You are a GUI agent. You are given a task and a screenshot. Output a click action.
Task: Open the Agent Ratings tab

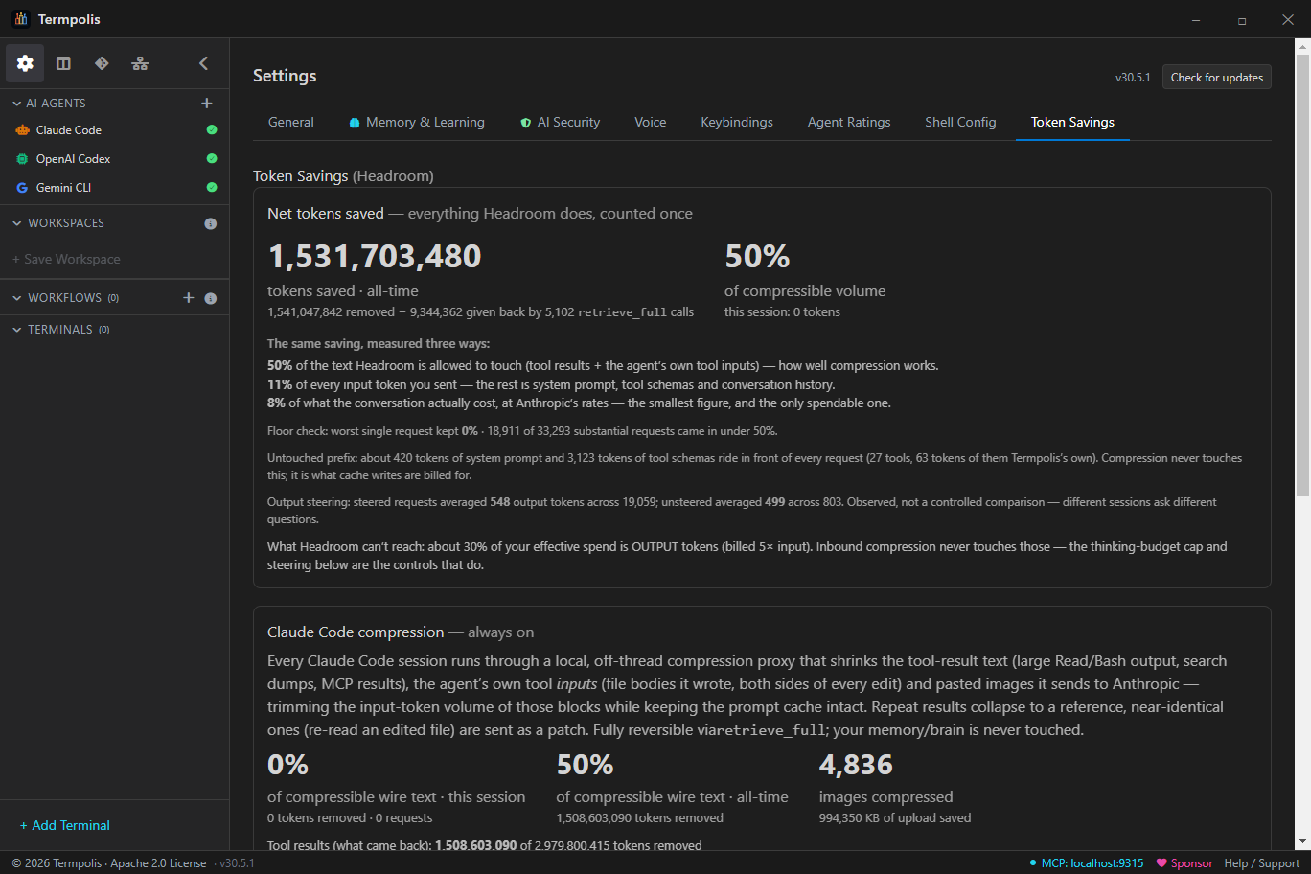coord(849,123)
